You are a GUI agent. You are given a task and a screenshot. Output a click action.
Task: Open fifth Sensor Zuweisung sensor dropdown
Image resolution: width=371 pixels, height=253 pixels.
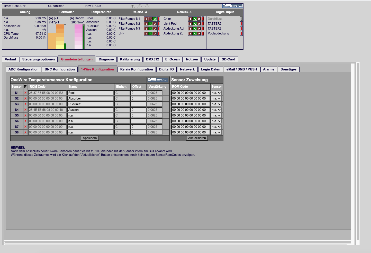point(216,115)
